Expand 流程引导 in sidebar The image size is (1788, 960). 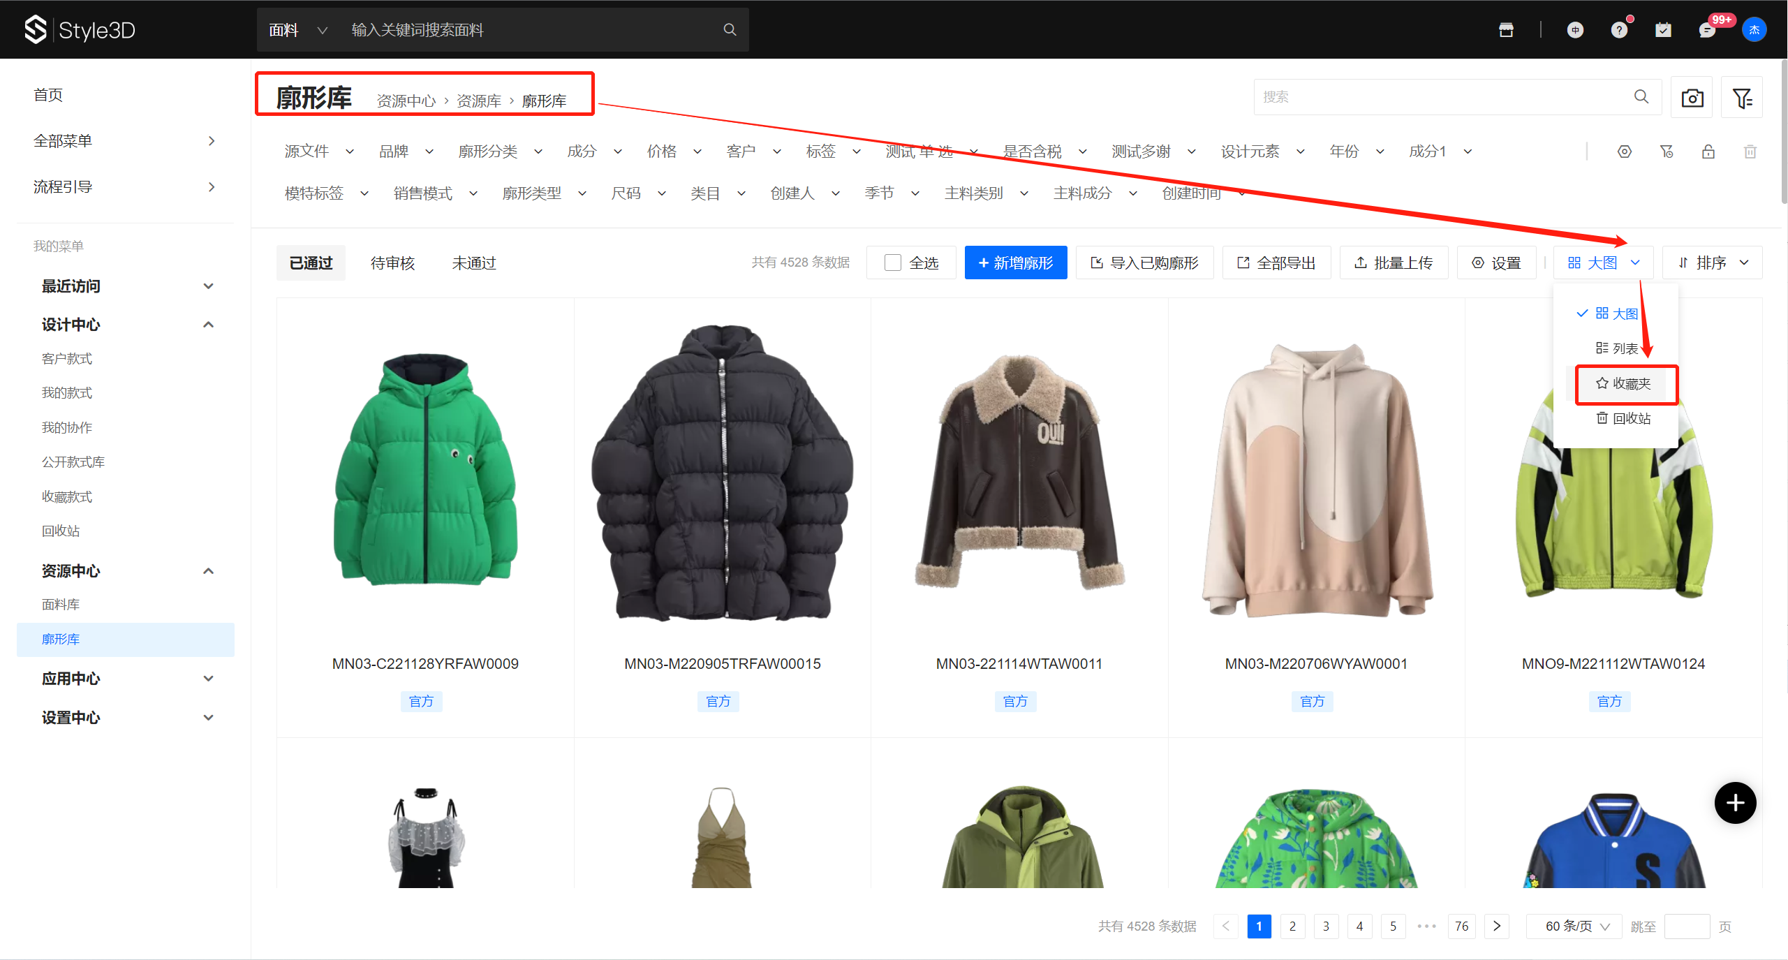coord(125,187)
